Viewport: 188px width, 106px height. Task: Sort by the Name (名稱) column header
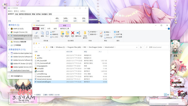(50, 52)
